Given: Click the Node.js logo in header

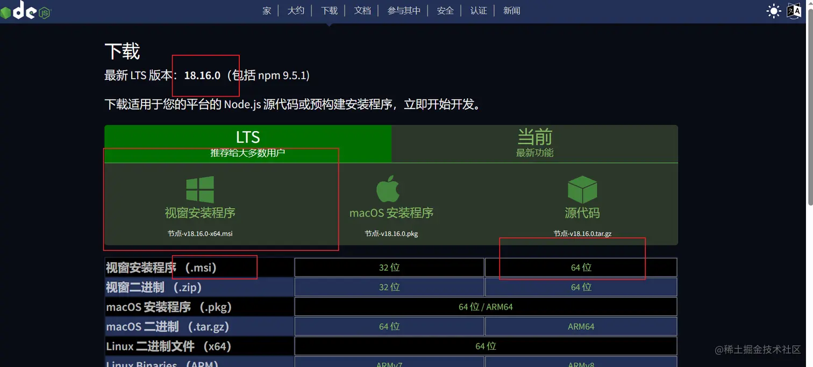Looking at the screenshot, I should coord(25,10).
